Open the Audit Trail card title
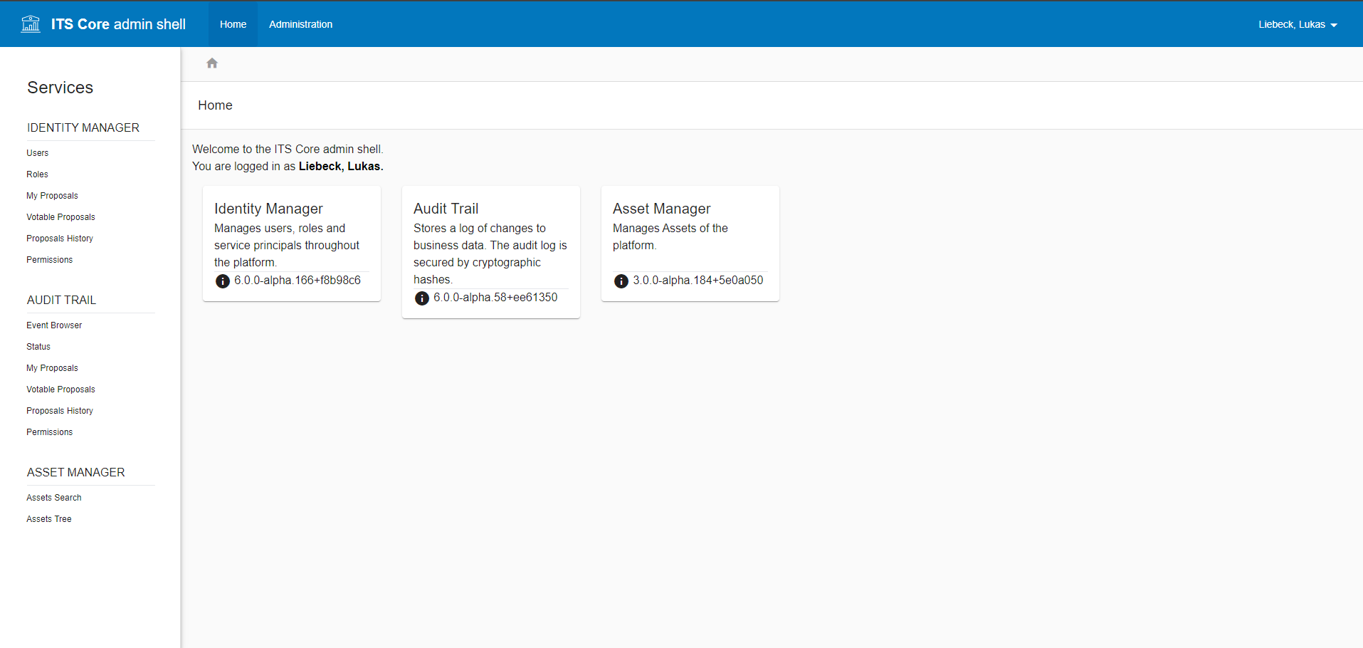The image size is (1363, 648). (x=446, y=209)
